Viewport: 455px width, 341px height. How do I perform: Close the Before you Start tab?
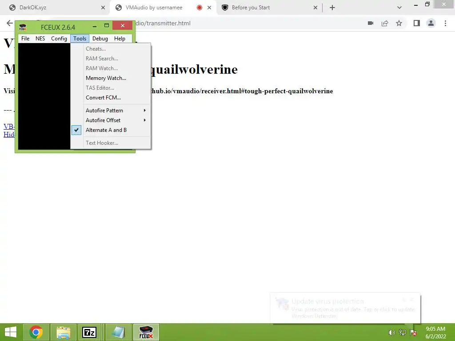pos(315,8)
